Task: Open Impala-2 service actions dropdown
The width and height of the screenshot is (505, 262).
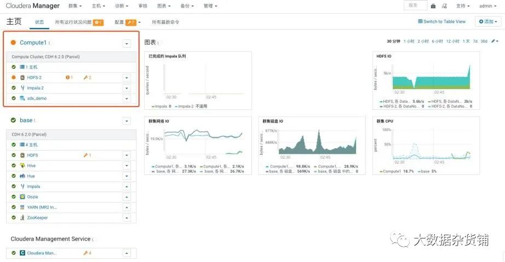Action: click(127, 88)
